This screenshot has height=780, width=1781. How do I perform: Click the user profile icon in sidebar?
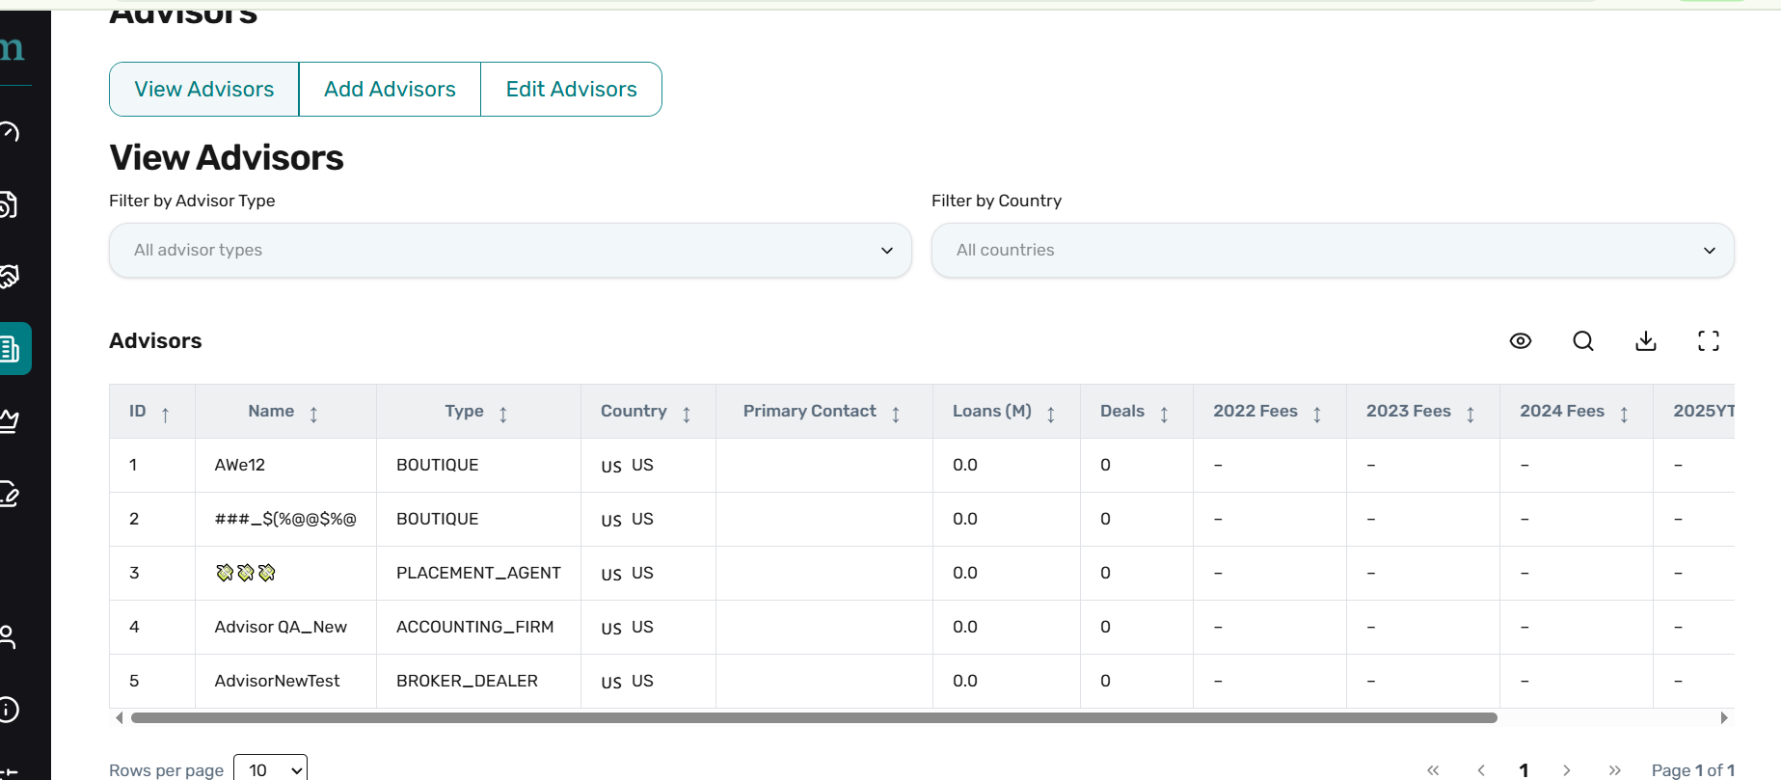coord(9,636)
